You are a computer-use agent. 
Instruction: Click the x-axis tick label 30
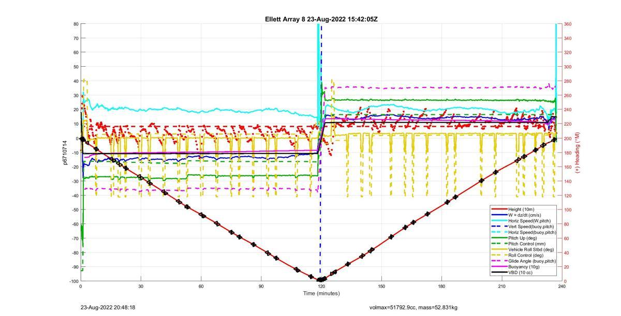point(141,286)
